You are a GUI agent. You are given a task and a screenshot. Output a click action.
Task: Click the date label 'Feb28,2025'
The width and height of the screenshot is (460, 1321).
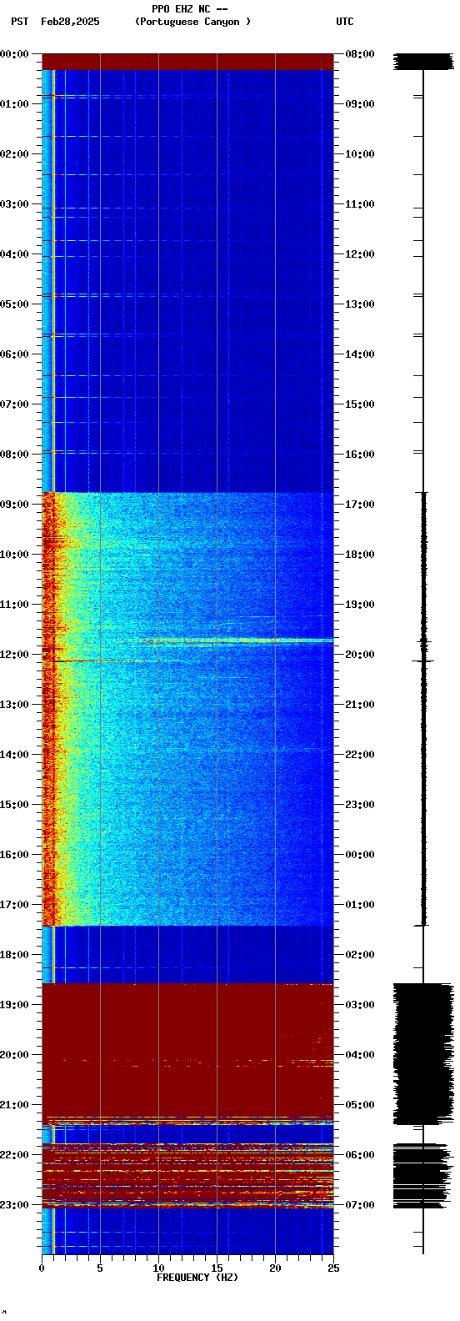(x=70, y=22)
